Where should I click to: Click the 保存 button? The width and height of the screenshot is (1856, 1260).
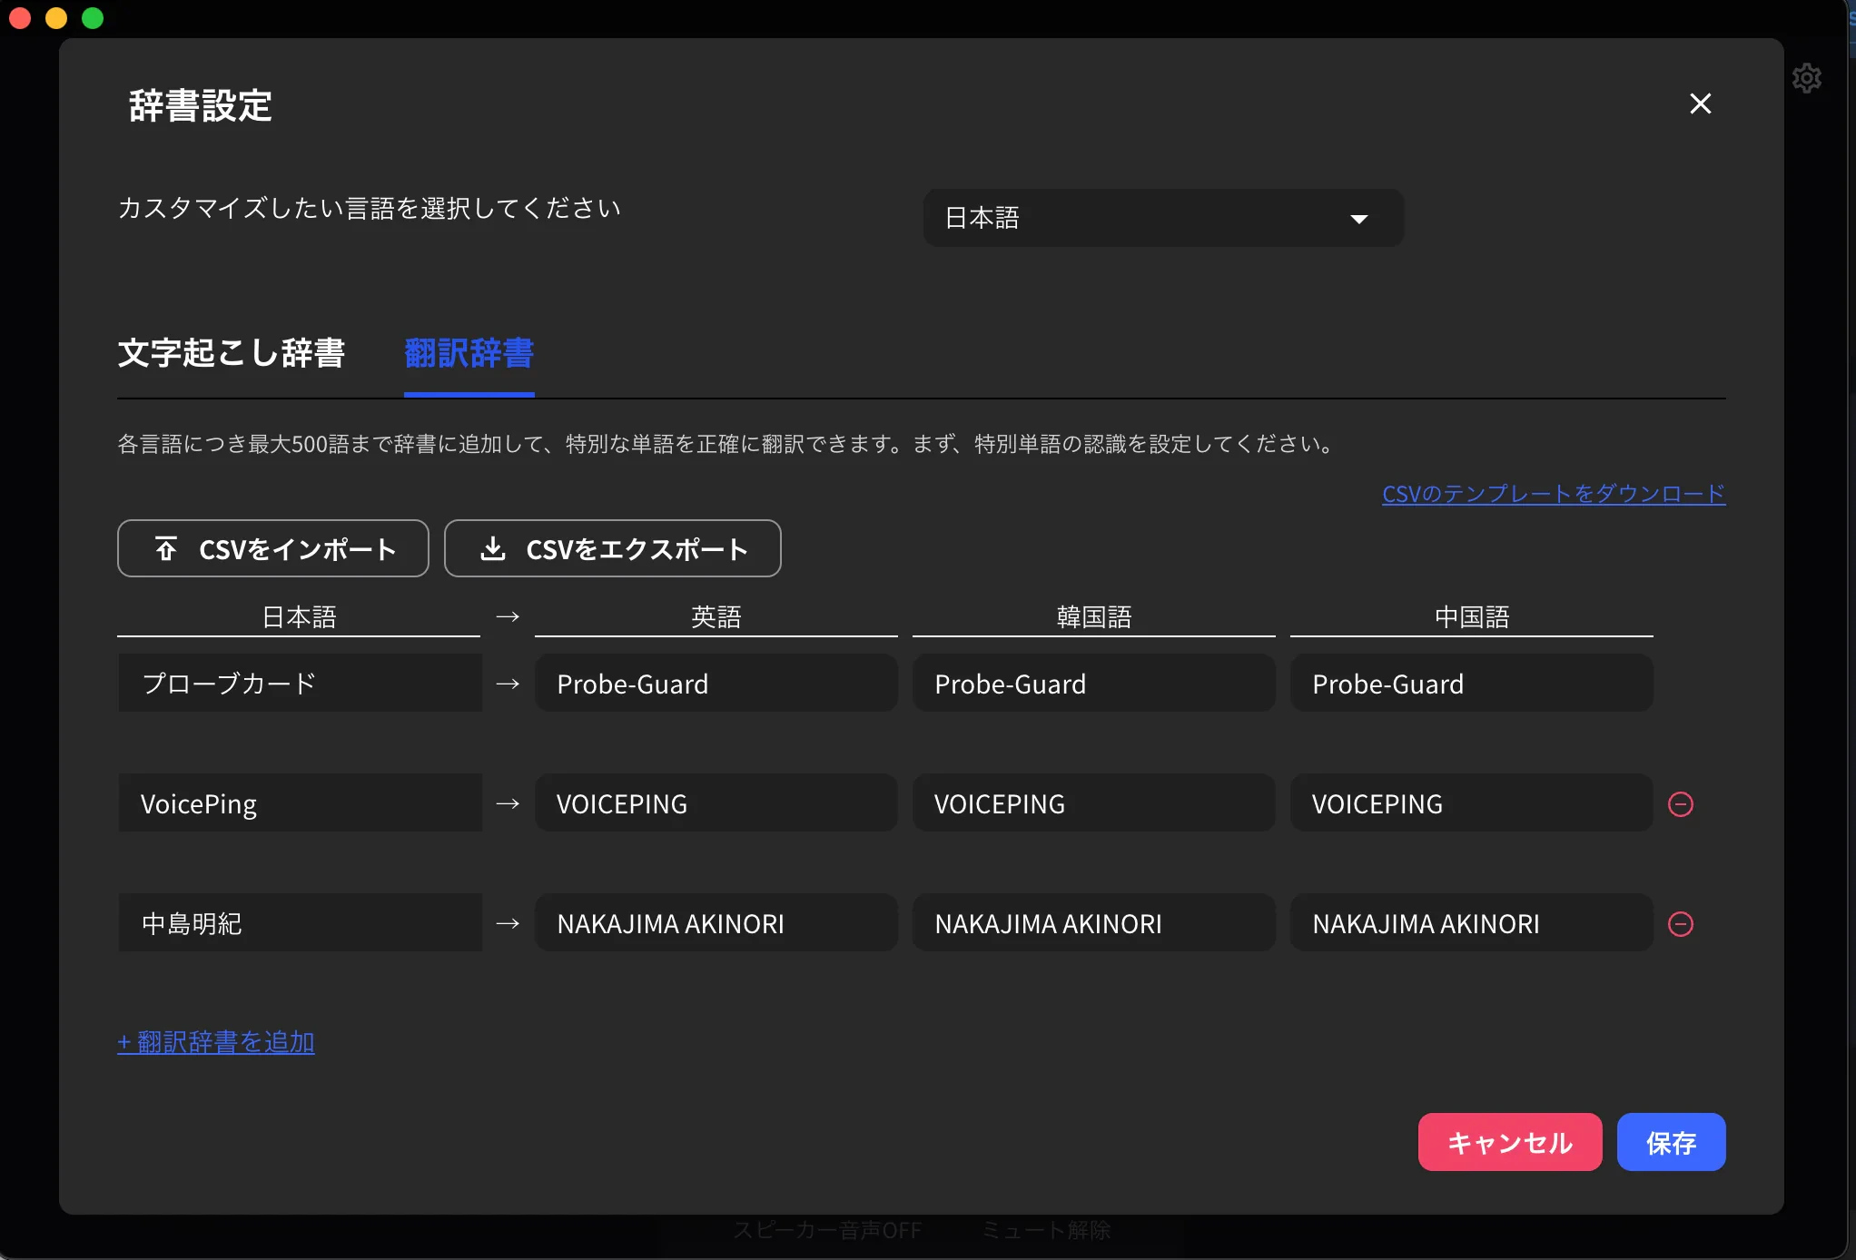1672,1142
